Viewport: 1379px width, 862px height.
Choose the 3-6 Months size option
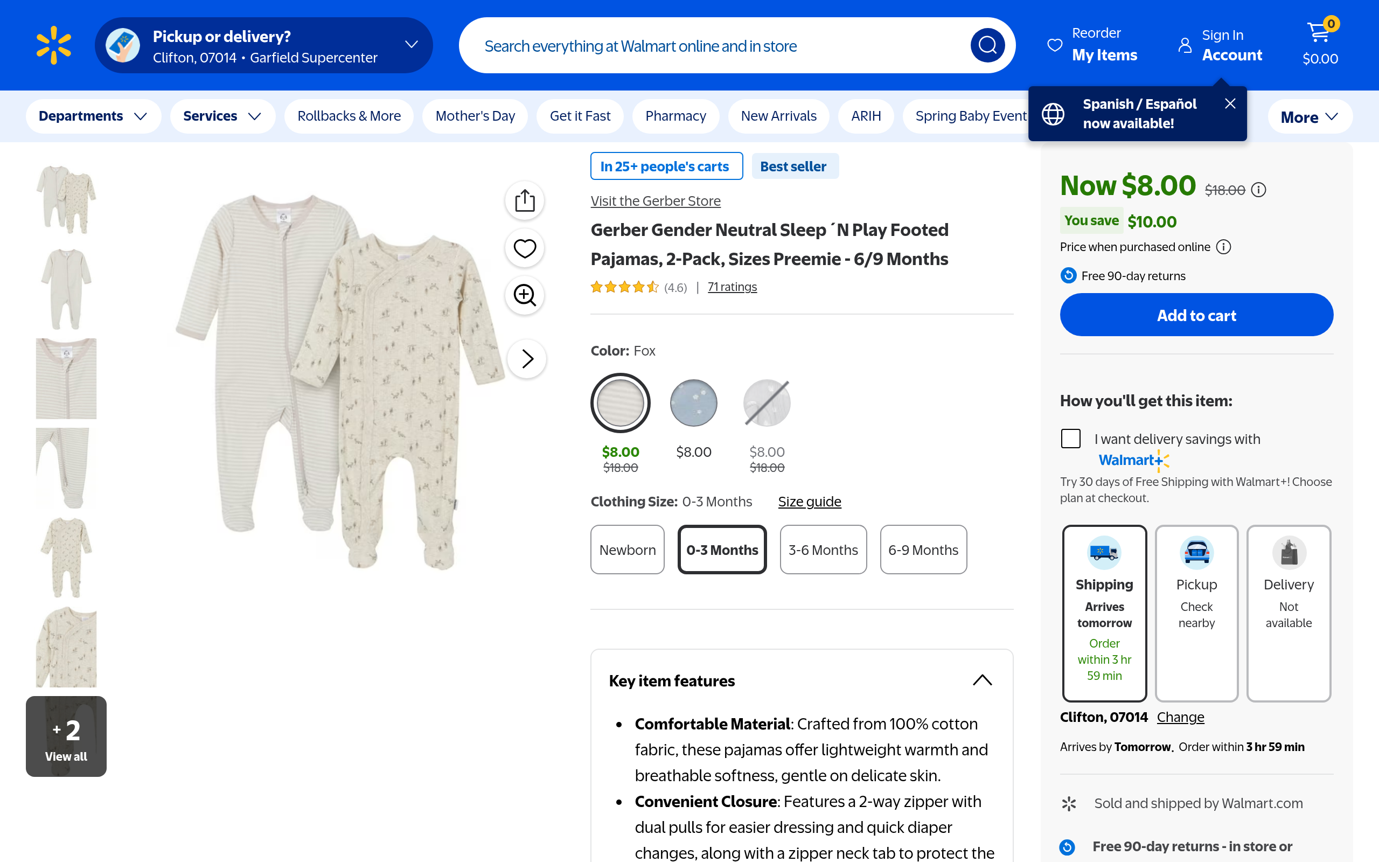[x=823, y=550]
